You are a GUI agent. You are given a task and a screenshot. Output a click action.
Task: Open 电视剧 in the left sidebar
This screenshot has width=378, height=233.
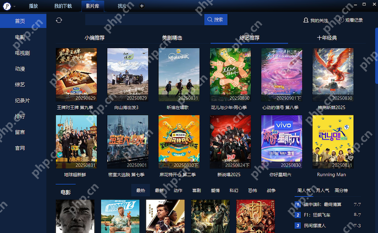(22, 53)
